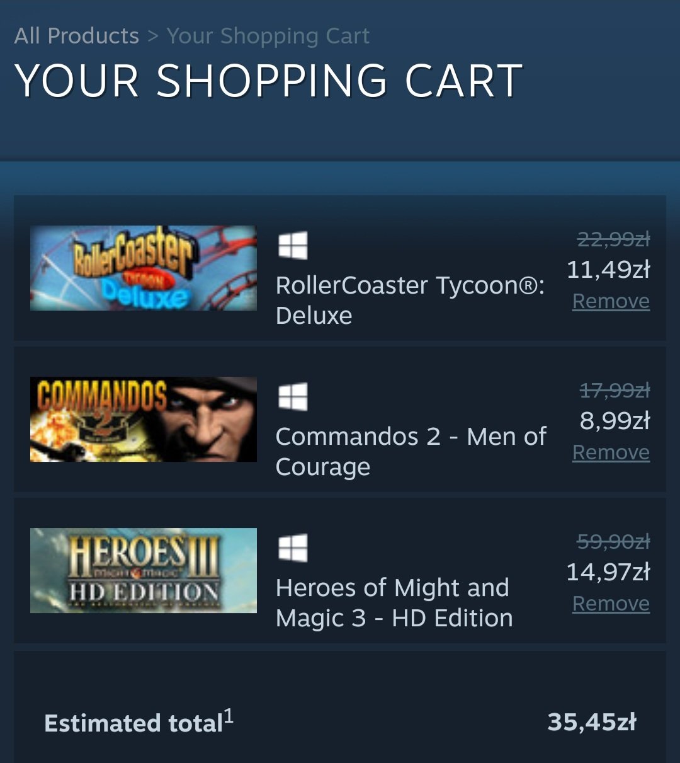Click the Your Shopping Cart breadcrumb
Viewport: 680px width, 763px height.
click(268, 36)
